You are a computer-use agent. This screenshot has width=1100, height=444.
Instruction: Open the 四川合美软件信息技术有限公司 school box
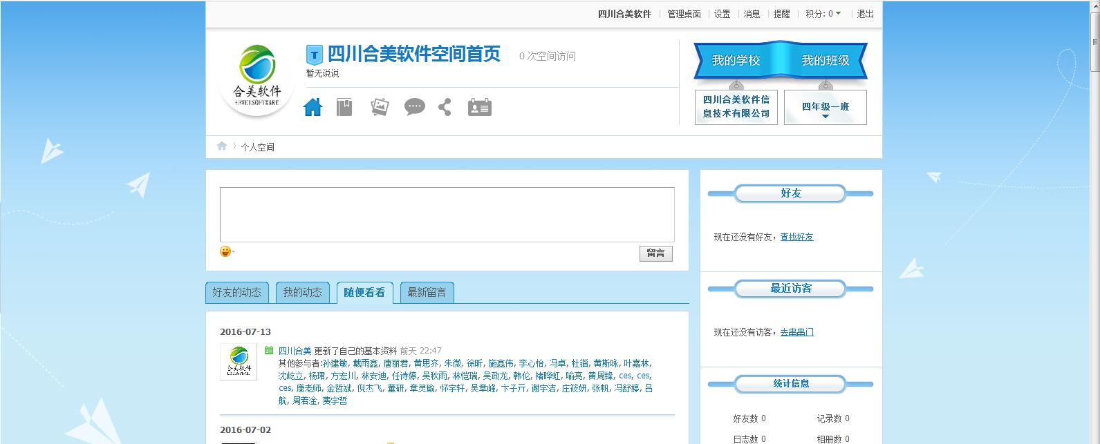pyautogui.click(x=736, y=107)
